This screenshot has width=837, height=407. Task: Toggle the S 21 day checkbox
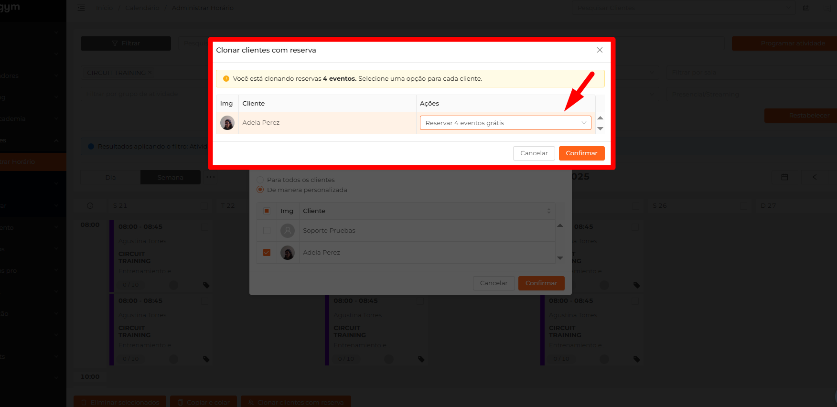tap(204, 206)
